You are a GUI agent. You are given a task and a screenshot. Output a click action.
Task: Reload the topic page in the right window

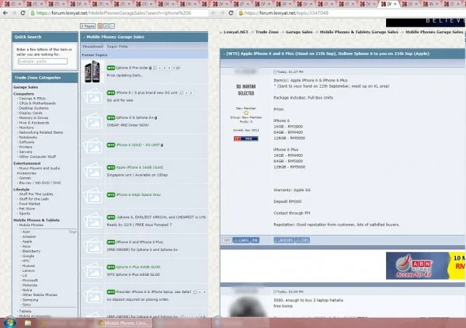point(231,13)
